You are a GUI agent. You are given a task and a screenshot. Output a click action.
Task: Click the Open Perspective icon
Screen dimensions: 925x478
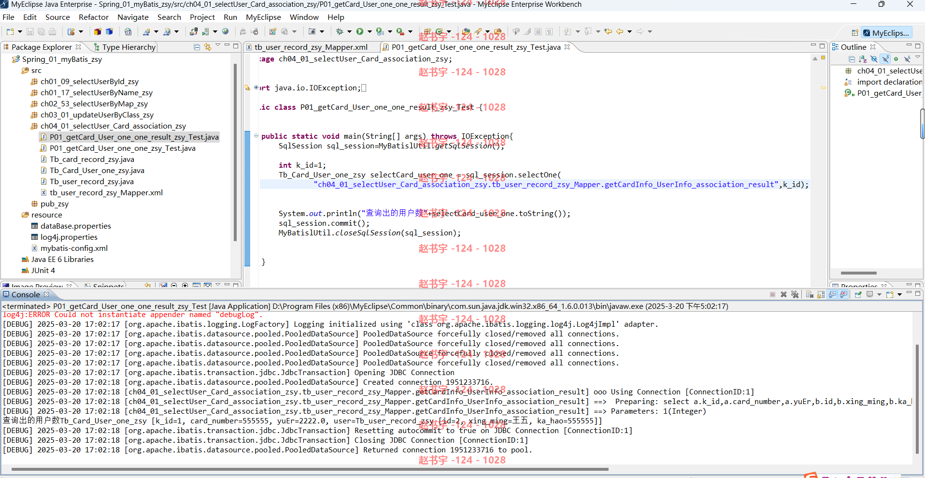(855, 33)
